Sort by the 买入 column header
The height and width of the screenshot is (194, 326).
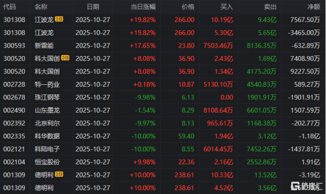(227, 7)
